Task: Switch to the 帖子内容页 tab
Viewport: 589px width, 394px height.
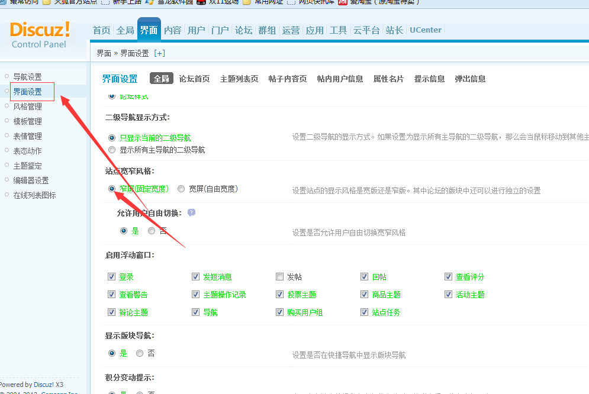Action: coord(287,78)
